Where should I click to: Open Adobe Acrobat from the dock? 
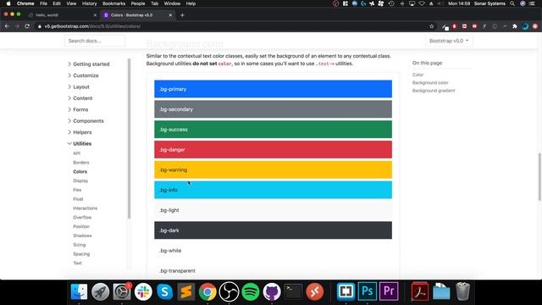click(420, 291)
